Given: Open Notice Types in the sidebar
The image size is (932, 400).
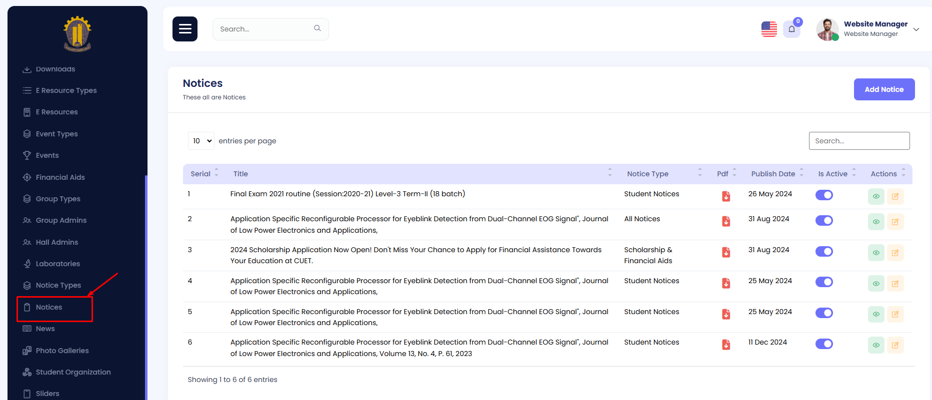Looking at the screenshot, I should [58, 285].
